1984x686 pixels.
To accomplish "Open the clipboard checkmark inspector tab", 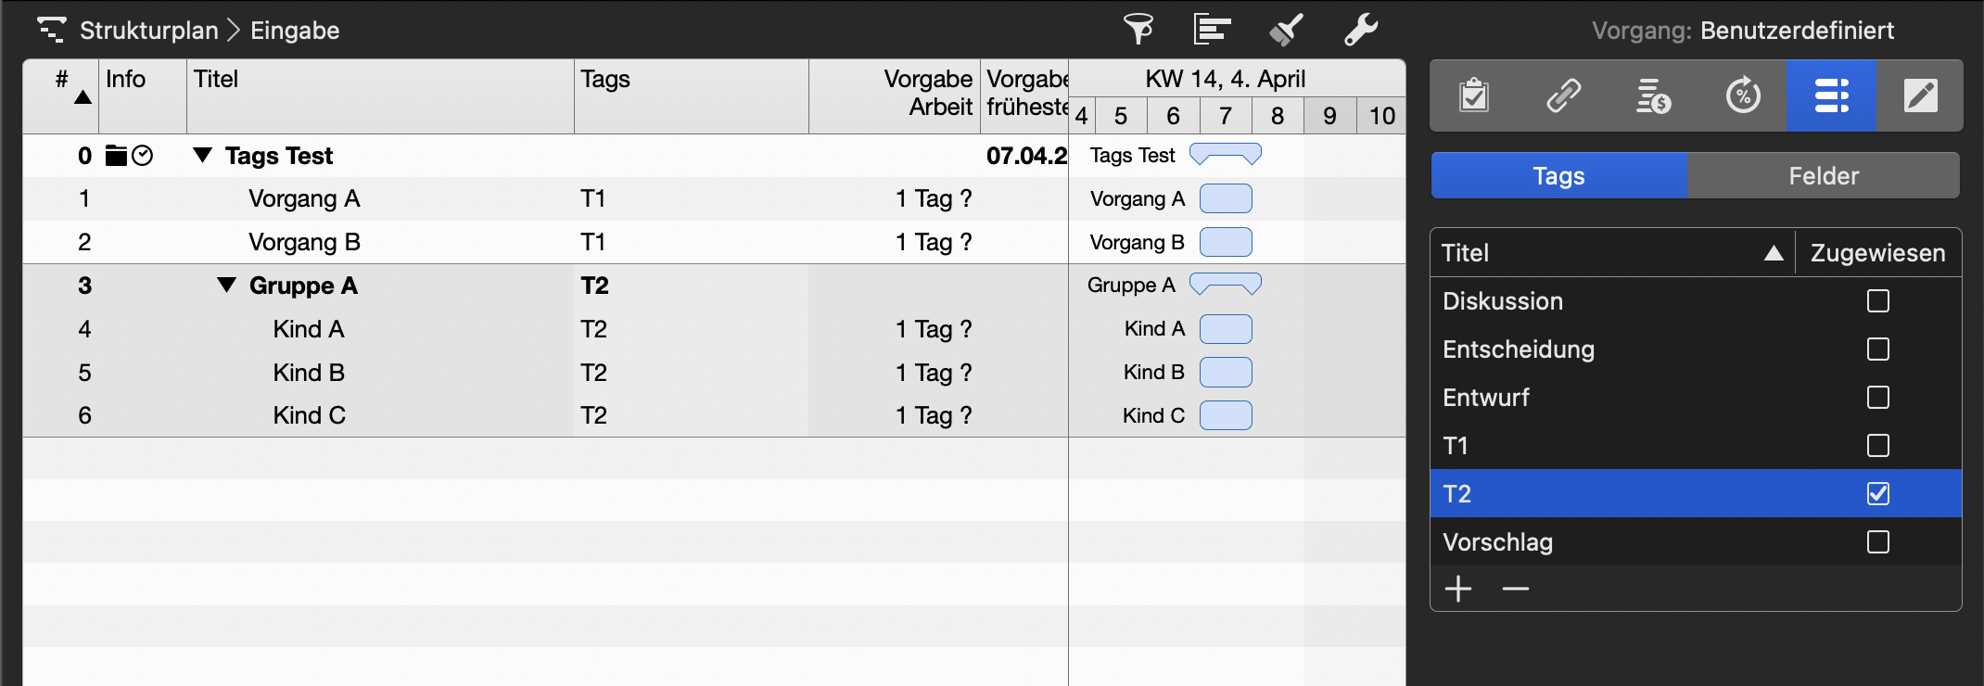I will (x=1474, y=95).
